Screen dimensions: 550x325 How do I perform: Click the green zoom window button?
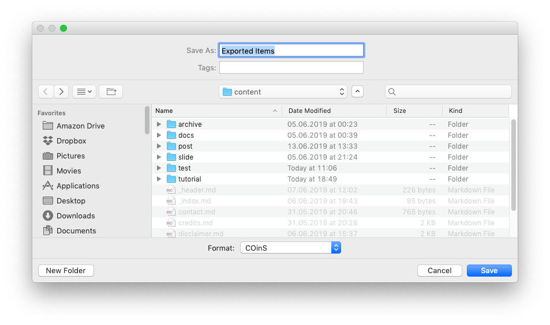(63, 28)
